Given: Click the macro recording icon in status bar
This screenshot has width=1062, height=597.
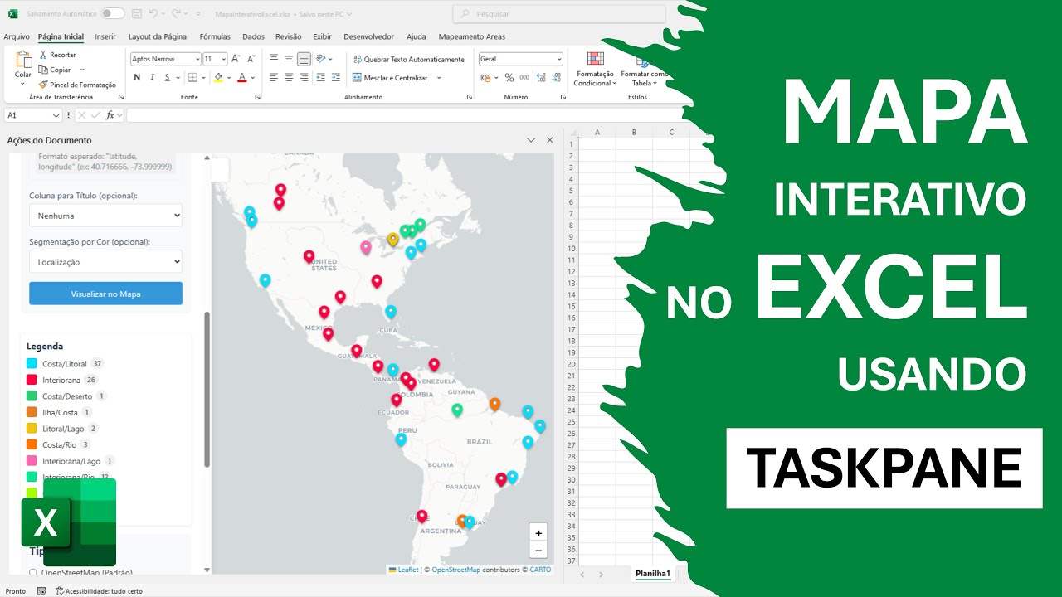Looking at the screenshot, I should tap(41, 591).
